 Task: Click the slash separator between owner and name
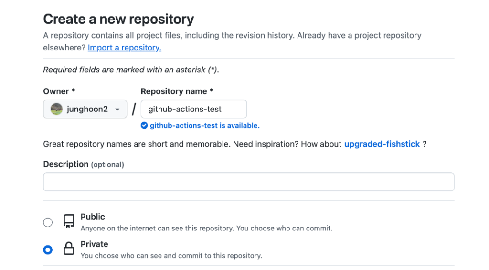pyautogui.click(x=134, y=110)
